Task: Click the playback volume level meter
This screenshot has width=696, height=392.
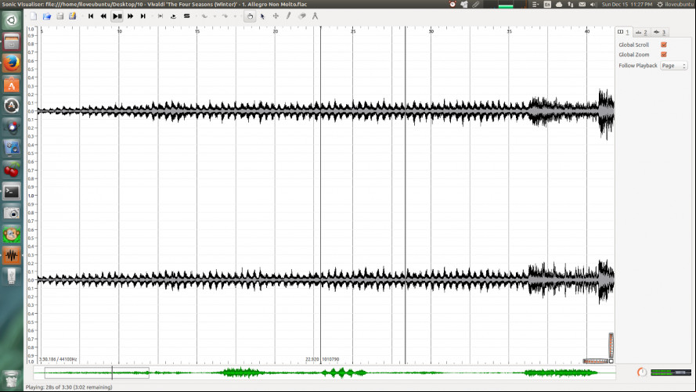Action: coord(671,372)
